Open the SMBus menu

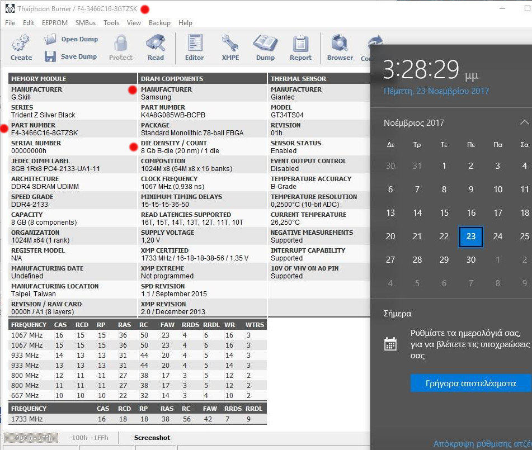[x=86, y=23]
